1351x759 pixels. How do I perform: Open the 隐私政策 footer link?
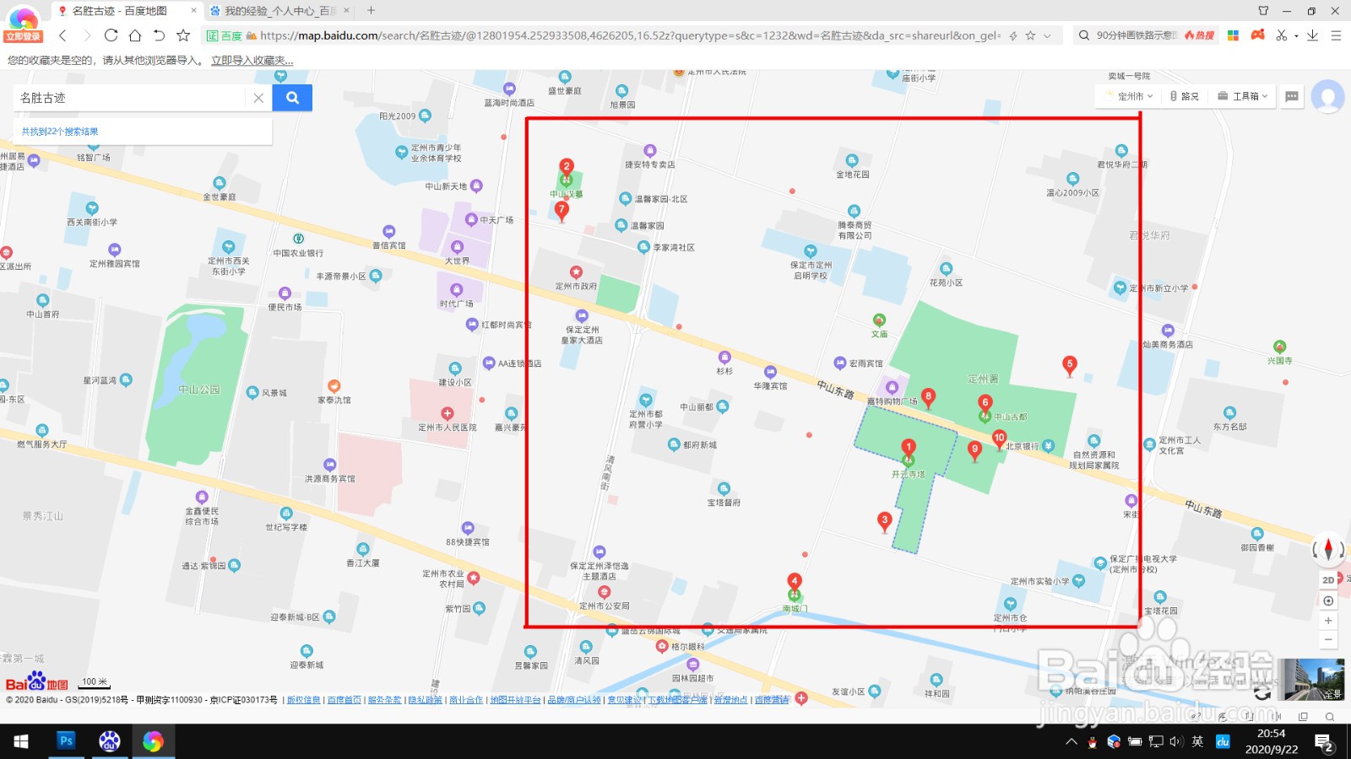coord(425,700)
